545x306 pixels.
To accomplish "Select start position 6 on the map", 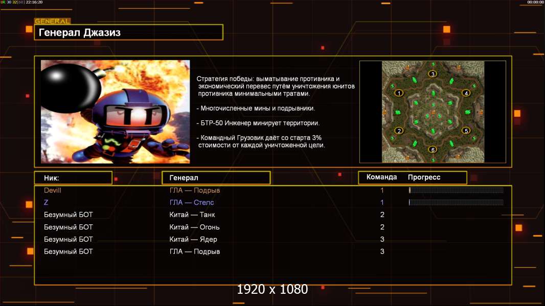I will point(433,150).
